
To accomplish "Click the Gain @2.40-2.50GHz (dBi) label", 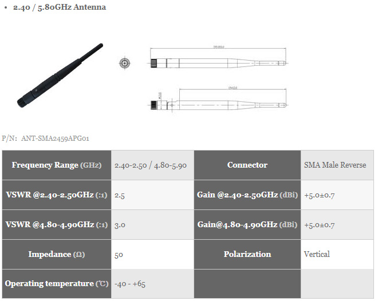I will pos(247,195).
